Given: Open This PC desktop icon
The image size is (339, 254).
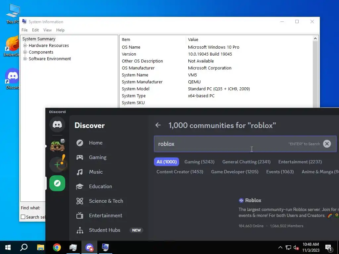Looking at the screenshot, I should click(12, 14).
